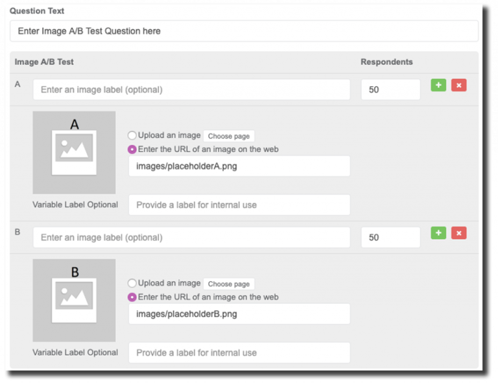
Task: Select 'Upload an image' radio for option A
Action: pos(132,135)
